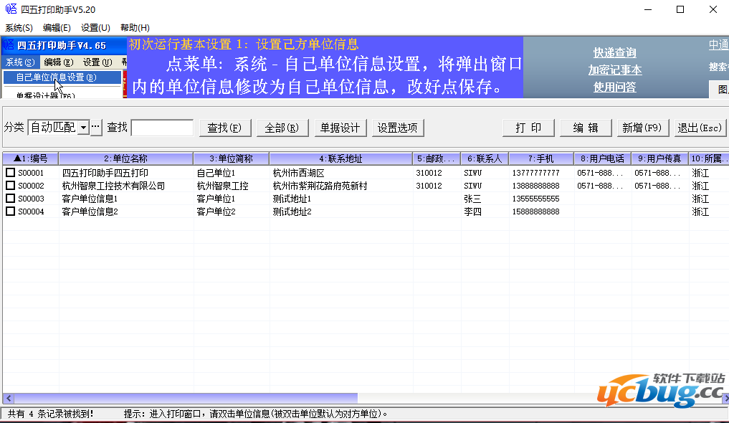This screenshot has height=423, width=729.
Task: Open the 加密记事本 link
Action: [614, 70]
